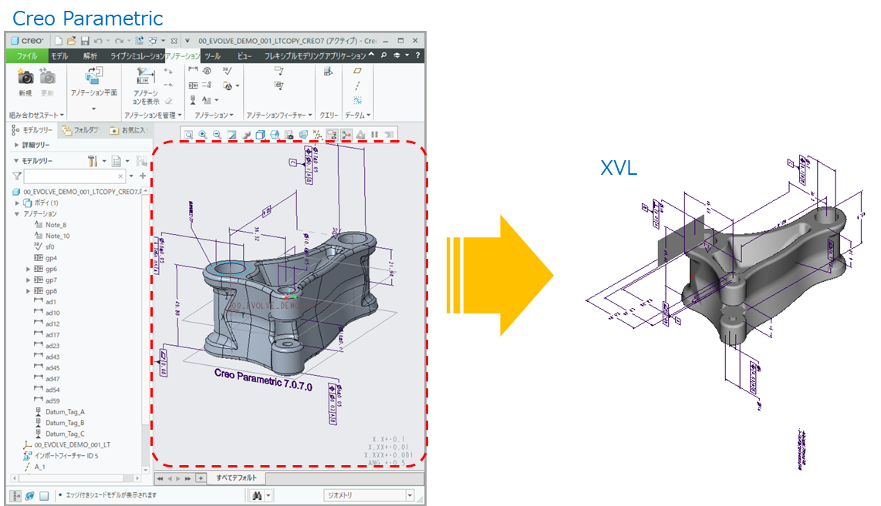This screenshot has width=881, height=506.
Task: Save the model with the floppy disk icon
Action: pos(85,41)
